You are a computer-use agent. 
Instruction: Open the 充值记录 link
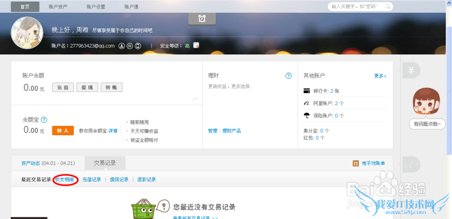92,180
